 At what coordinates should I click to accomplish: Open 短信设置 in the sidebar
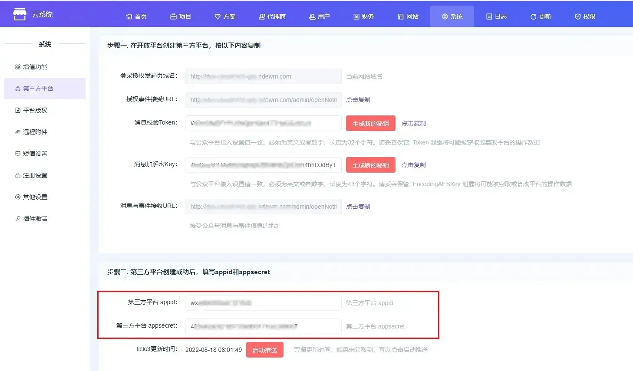[35, 154]
